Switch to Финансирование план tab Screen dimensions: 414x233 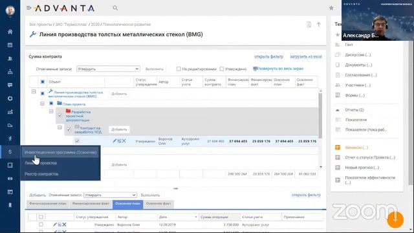point(48,204)
